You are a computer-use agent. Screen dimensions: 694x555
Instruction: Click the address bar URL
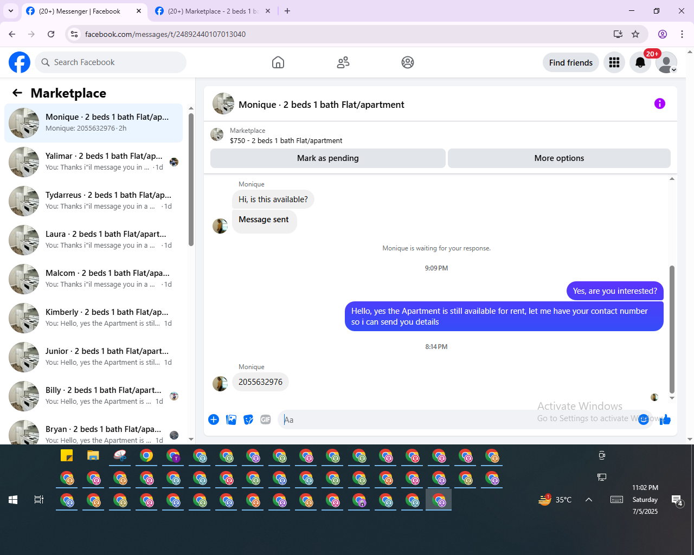165,34
